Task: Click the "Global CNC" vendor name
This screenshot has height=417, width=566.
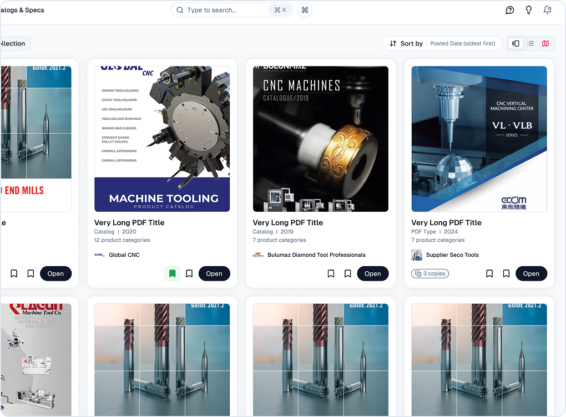Action: click(x=124, y=255)
